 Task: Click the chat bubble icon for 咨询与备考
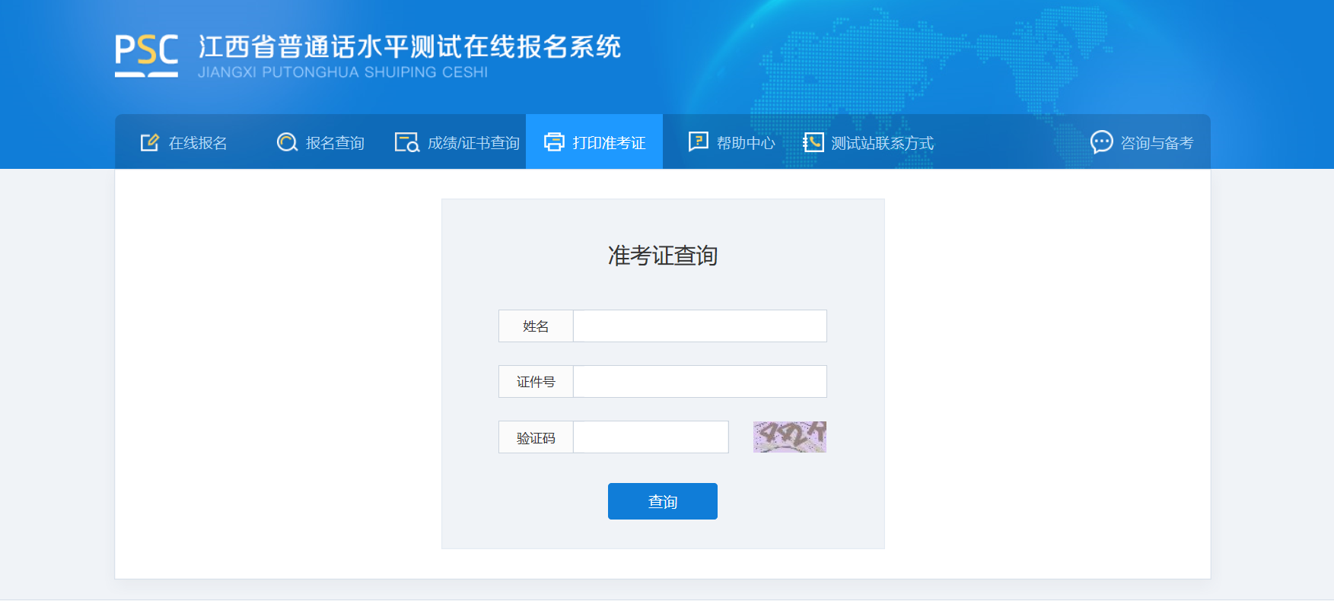pos(1101,142)
